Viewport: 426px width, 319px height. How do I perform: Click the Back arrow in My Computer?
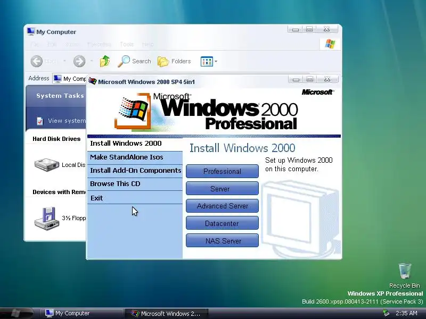(x=37, y=61)
